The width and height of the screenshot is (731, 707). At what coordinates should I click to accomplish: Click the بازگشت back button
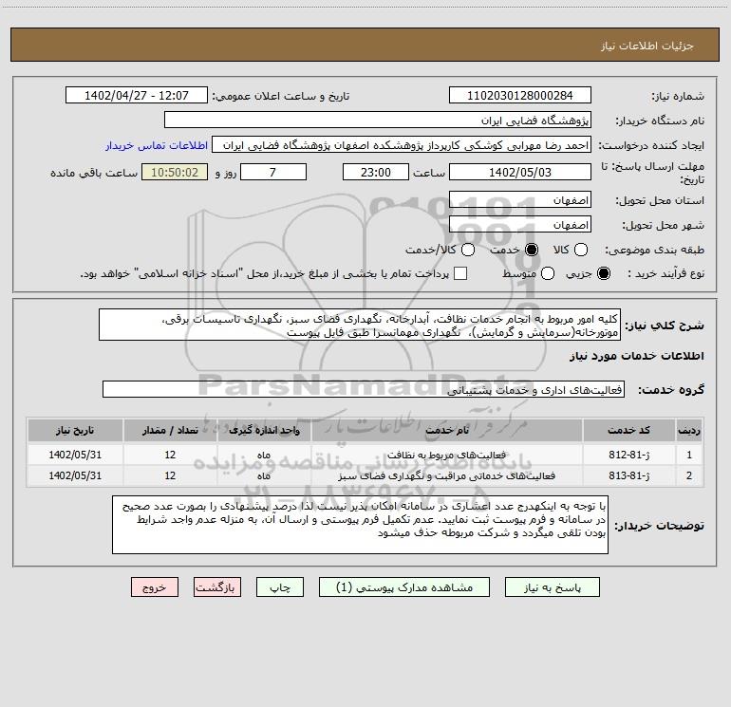[x=217, y=587]
